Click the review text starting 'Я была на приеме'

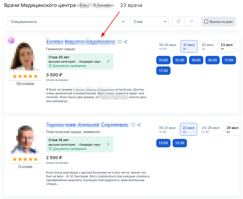[96, 95]
